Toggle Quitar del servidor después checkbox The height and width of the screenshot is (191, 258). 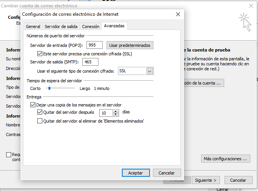pyautogui.click(x=40, y=113)
